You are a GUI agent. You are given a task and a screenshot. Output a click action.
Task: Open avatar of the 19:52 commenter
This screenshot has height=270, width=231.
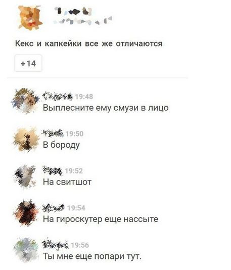[x=26, y=176]
